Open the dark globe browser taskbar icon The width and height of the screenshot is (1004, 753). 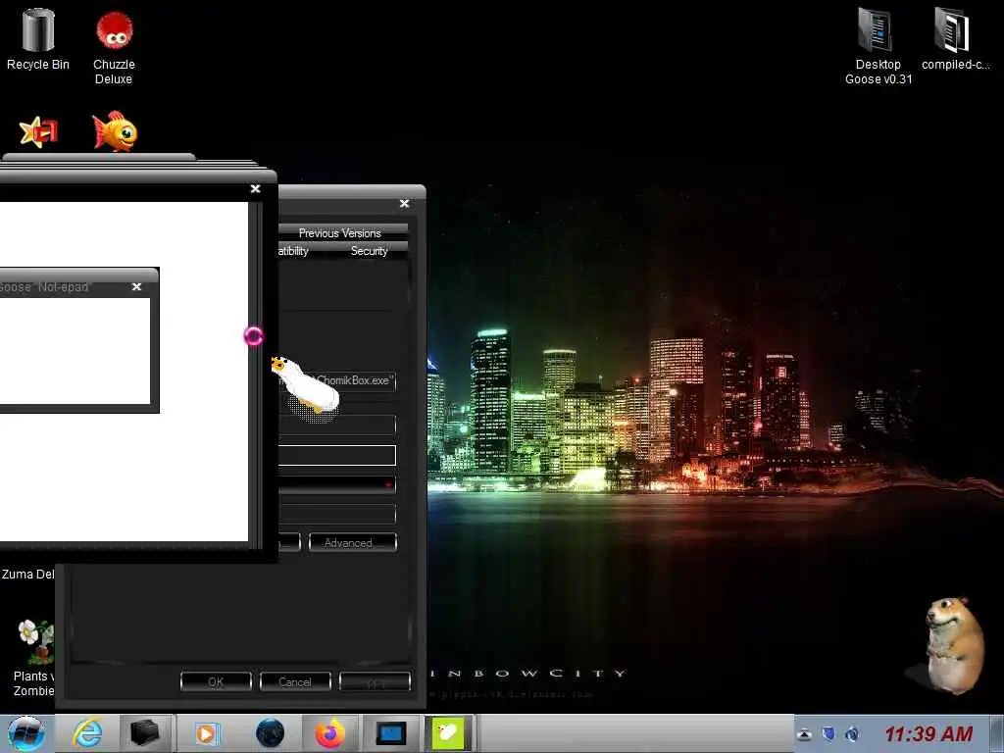click(271, 733)
